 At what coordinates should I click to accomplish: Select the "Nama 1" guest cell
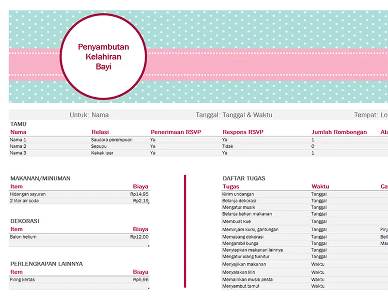point(18,140)
